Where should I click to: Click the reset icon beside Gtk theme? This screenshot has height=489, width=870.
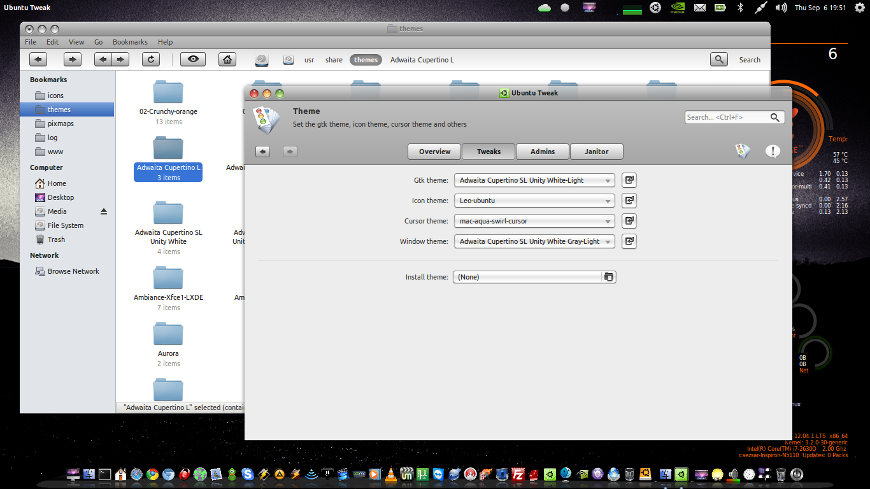point(629,180)
